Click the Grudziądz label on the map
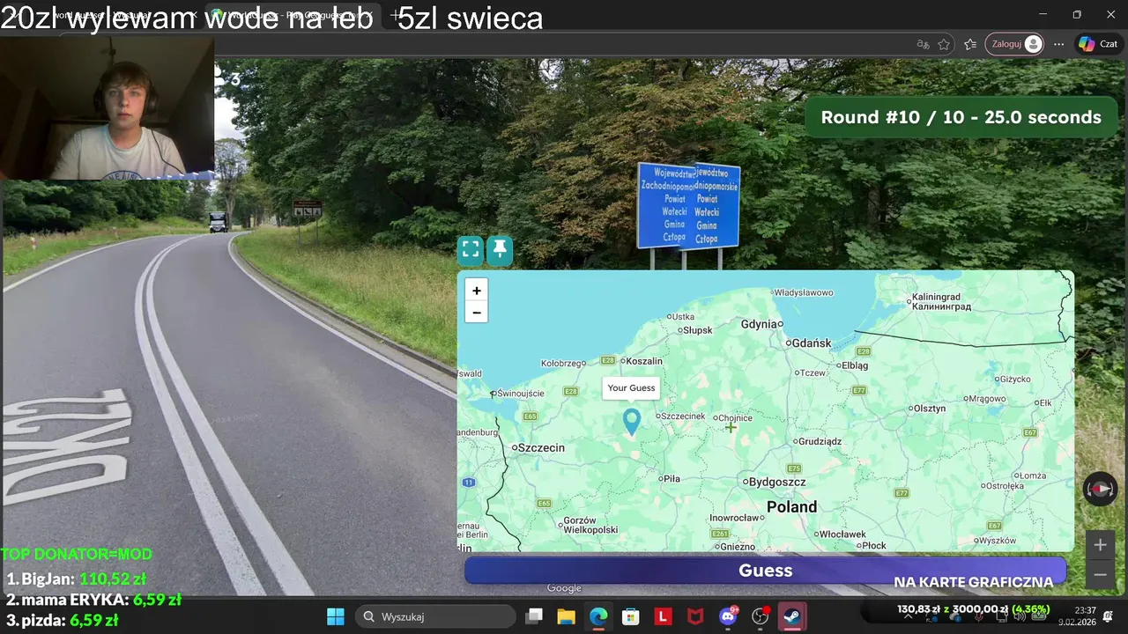The height and width of the screenshot is (634, 1128). point(820,441)
